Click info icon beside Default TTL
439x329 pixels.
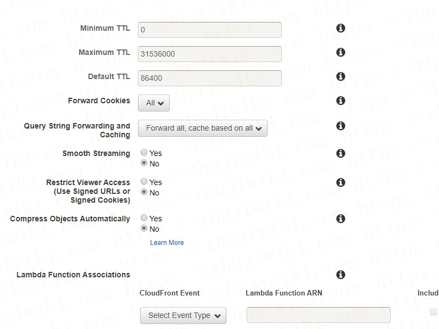click(341, 76)
